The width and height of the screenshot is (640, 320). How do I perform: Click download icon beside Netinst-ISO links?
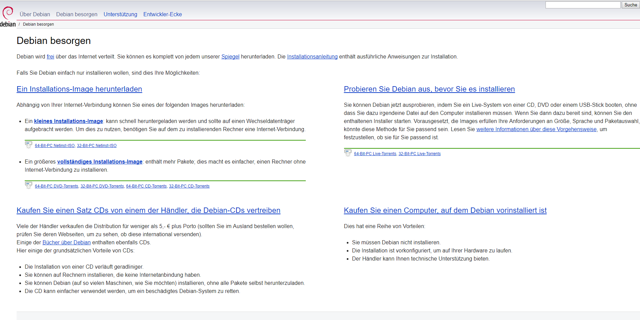tap(28, 145)
